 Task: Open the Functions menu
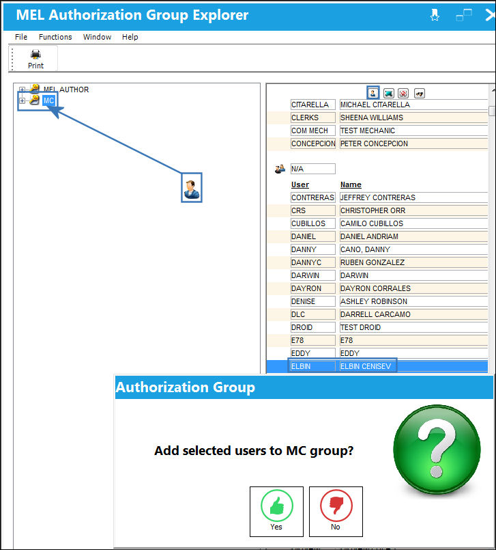pyautogui.click(x=55, y=37)
